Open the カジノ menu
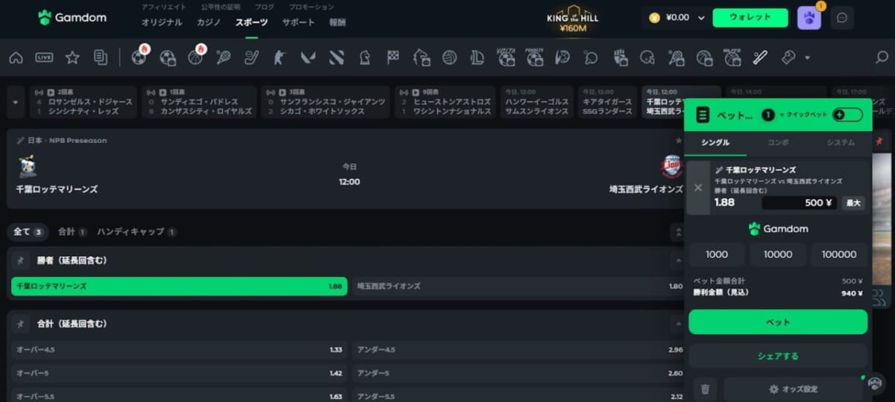The height and width of the screenshot is (402, 895). click(209, 22)
